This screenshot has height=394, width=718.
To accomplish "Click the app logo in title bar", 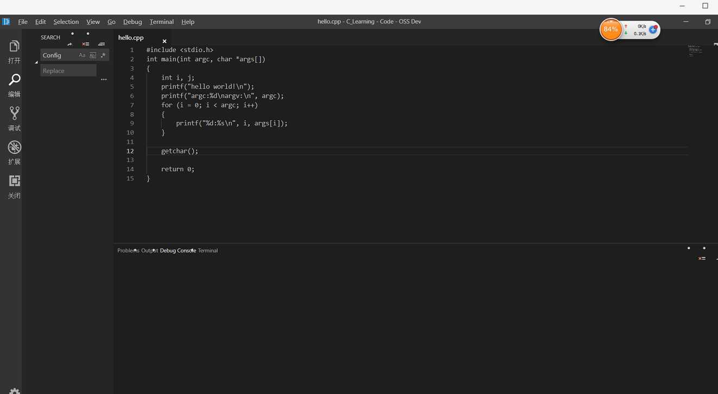I will [6, 22].
